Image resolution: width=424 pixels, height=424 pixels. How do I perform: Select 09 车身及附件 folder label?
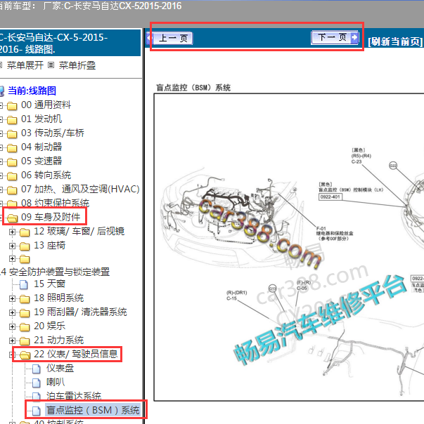pyautogui.click(x=51, y=217)
